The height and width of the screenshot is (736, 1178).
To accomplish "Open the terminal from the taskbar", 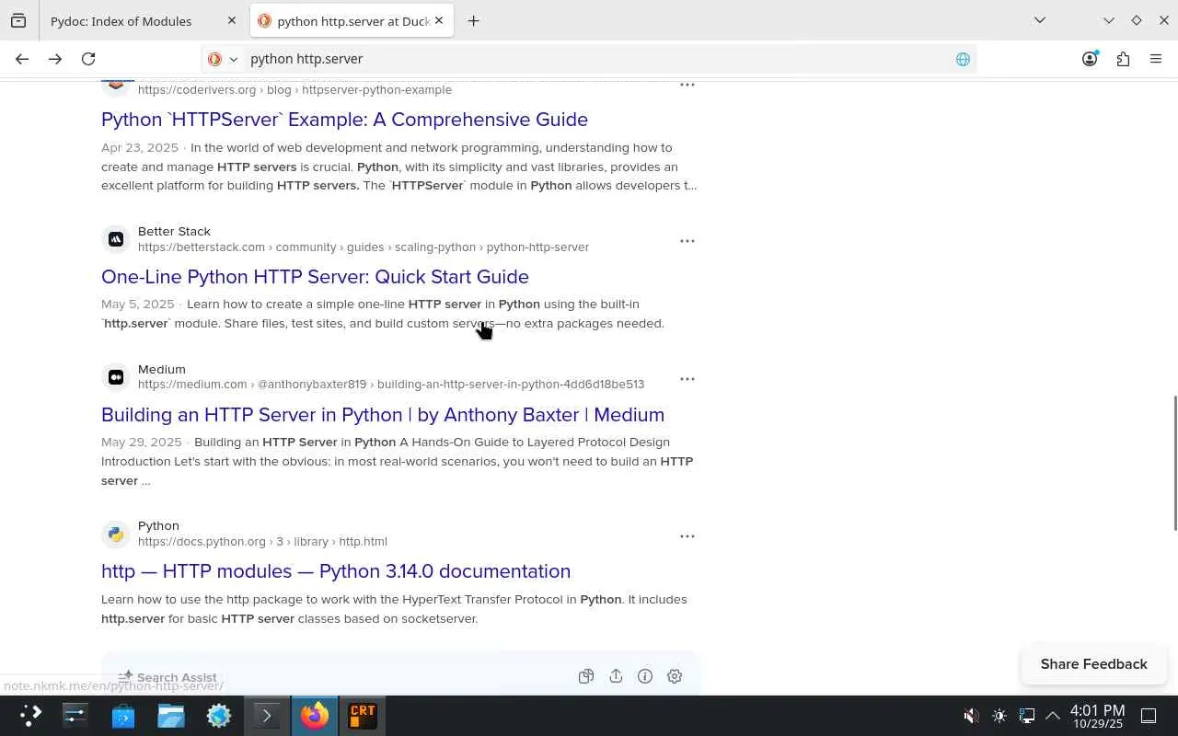I will point(267,715).
